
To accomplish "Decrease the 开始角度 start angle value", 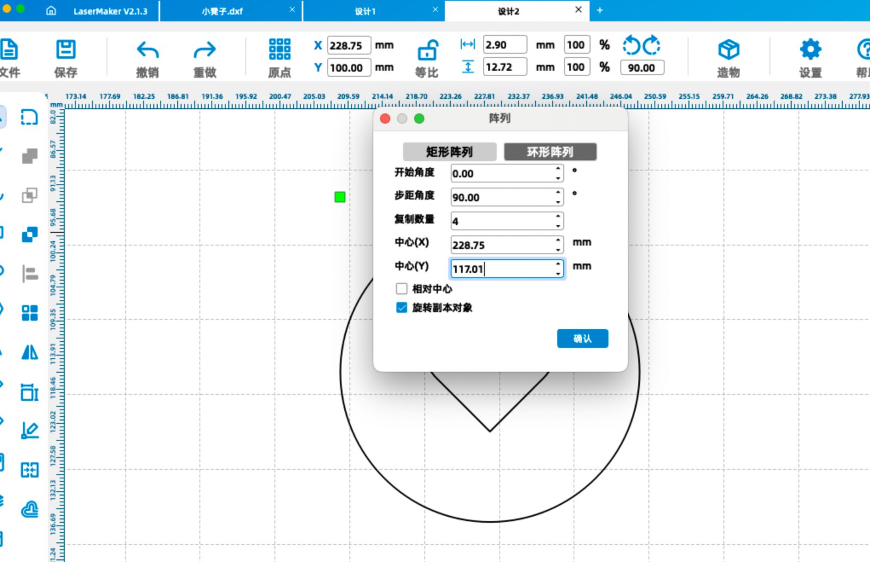I will click(558, 178).
